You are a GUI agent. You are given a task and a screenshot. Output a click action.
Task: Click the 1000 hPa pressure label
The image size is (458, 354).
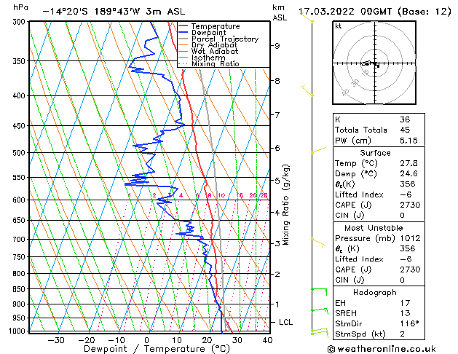click(19, 331)
